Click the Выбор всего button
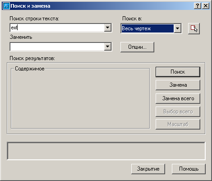The image size is (212, 181). (x=178, y=111)
